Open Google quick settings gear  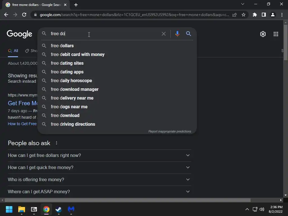click(263, 34)
